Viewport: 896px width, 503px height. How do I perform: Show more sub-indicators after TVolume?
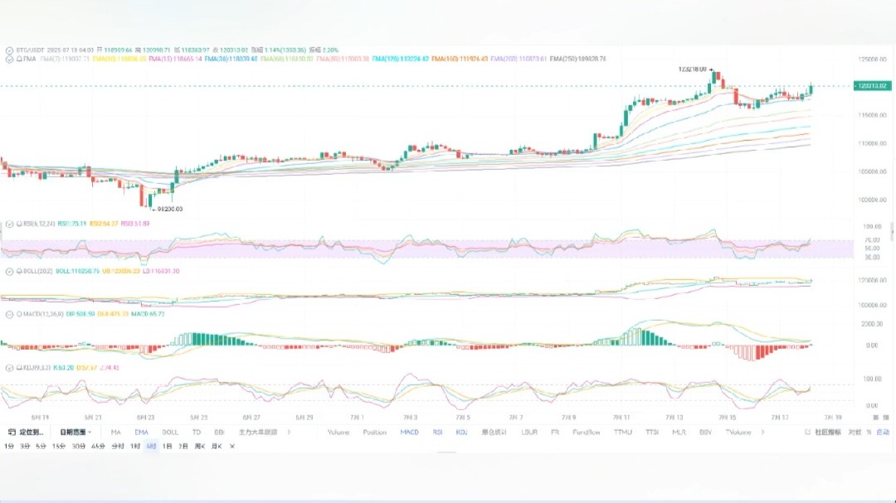[x=763, y=433]
